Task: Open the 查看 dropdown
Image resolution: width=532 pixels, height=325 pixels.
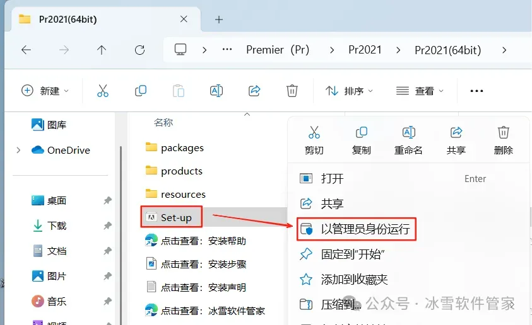Action: [420, 91]
